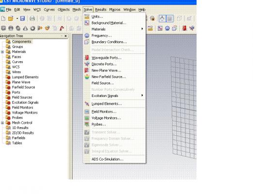Viewport: 253px width, 194px height.
Task: Choose ADS Co-Simulation... menu entry
Action: tap(114, 159)
